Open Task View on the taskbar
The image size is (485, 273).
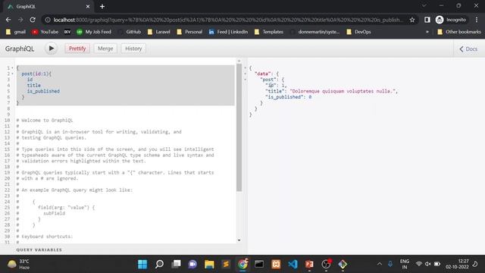coord(176,264)
